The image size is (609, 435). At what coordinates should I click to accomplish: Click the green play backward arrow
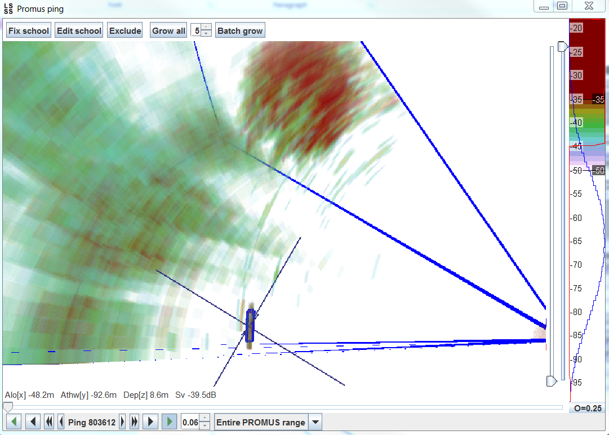click(x=14, y=422)
